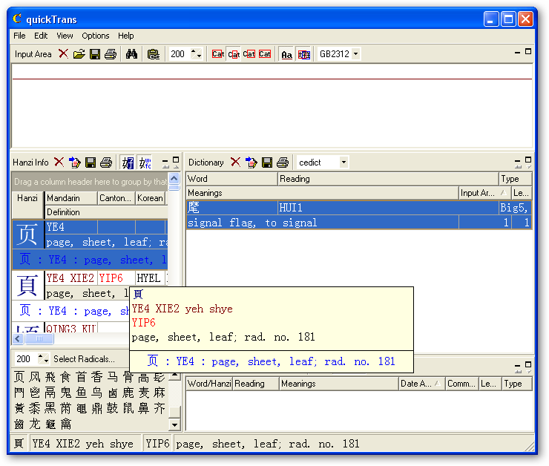This screenshot has height=466, width=549.
Task: Click Dictionary send-to-list icon
Action: point(251,162)
